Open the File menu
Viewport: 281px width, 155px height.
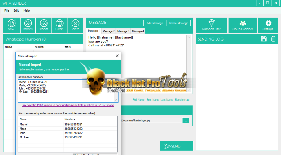[x=7, y=10]
